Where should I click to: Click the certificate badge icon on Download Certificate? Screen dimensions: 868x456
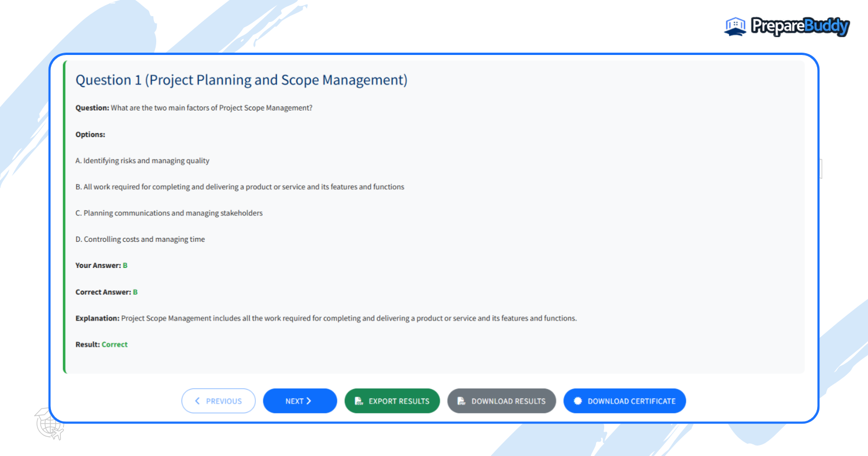578,400
